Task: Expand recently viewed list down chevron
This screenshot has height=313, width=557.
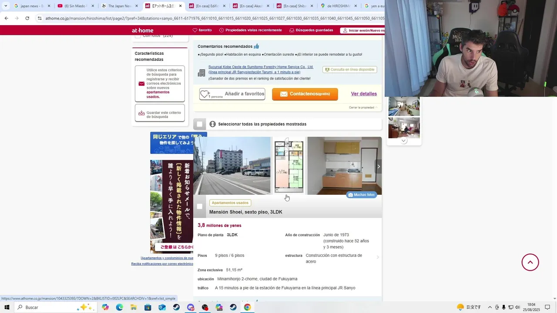Action: 404,141
